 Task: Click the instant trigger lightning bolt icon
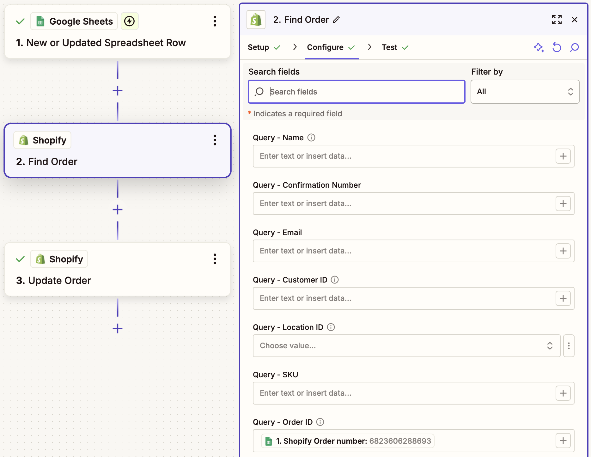130,21
